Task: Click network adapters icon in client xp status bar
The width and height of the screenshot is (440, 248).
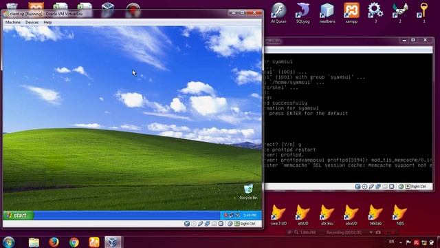Action: 208,224
